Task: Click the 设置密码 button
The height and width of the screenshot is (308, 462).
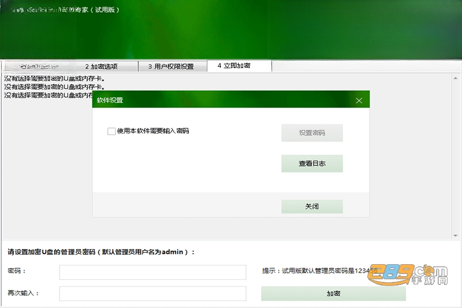Action: [x=312, y=133]
